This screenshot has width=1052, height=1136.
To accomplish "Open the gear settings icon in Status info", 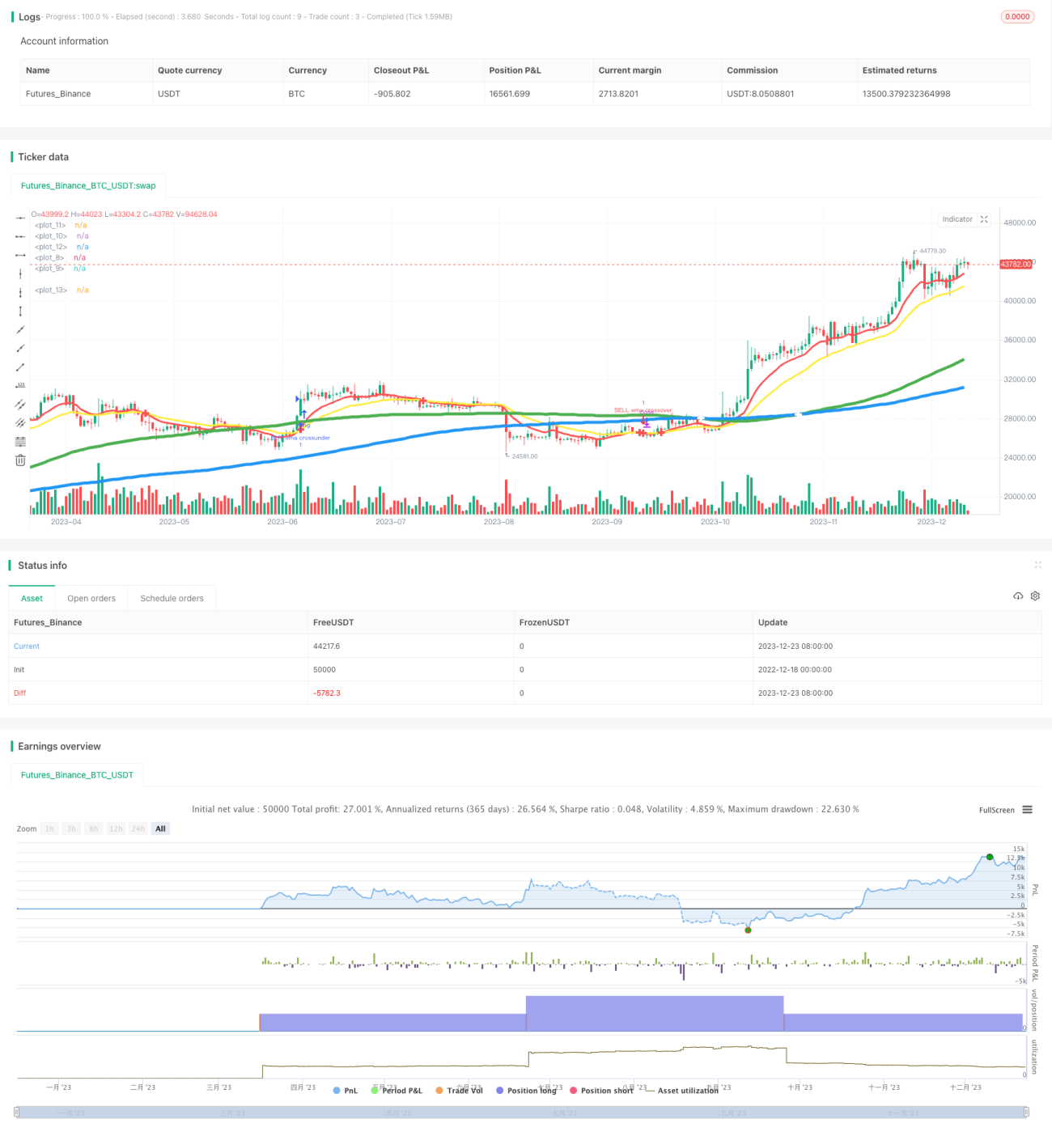I will pos(1035,596).
